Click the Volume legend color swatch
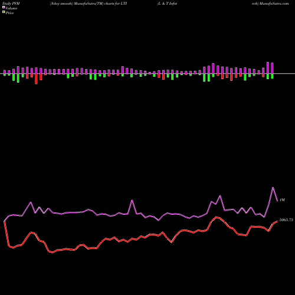Screen dimensions: 295x295 [4, 8]
